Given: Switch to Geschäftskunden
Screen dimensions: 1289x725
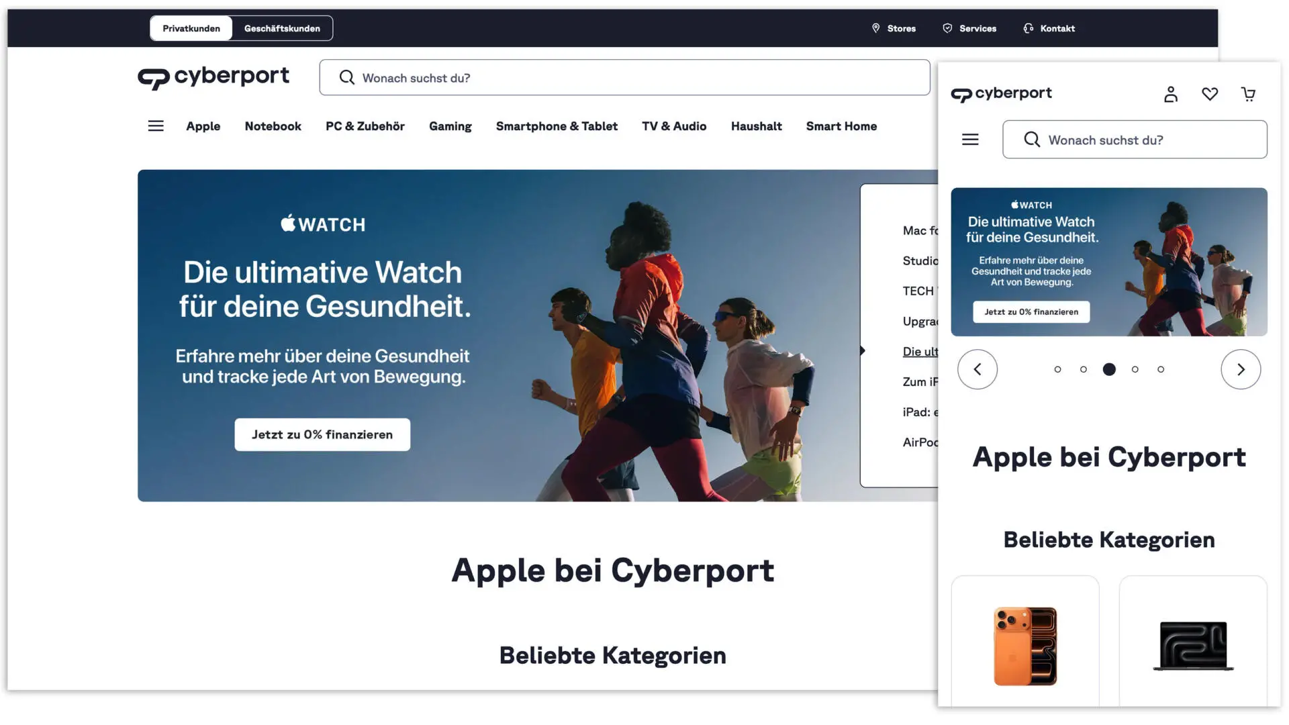Looking at the screenshot, I should (282, 28).
